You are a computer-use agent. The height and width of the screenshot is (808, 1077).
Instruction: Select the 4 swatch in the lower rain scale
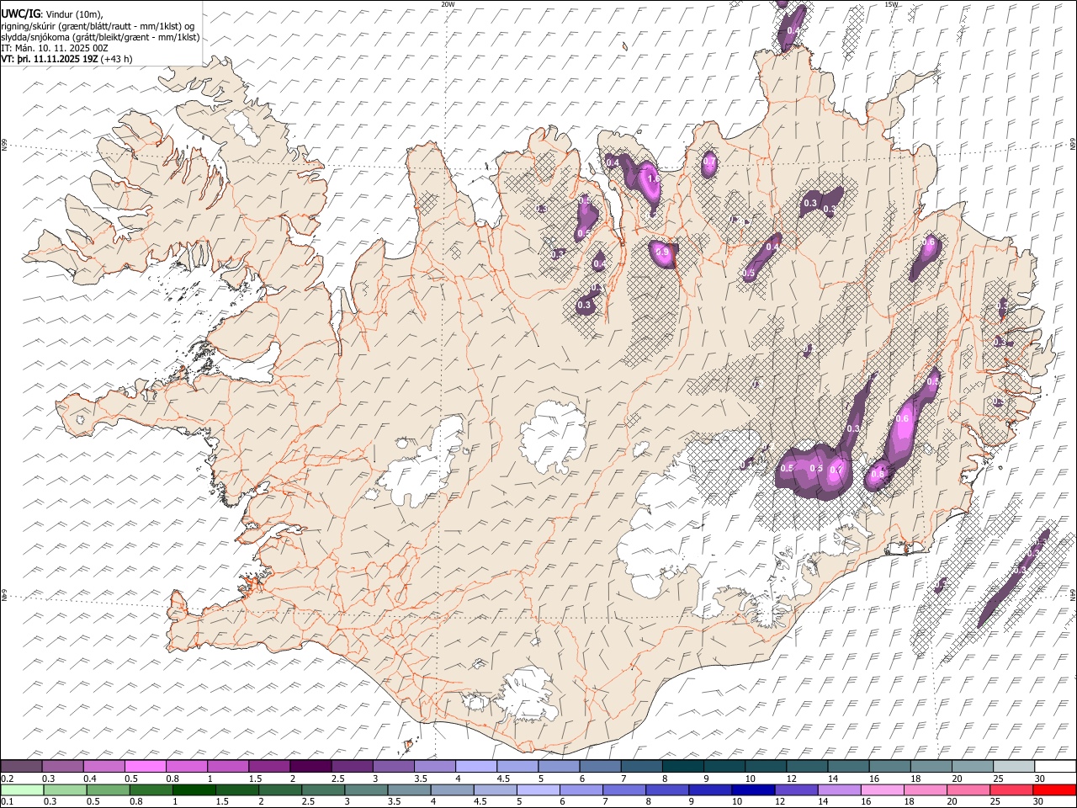pyautogui.click(x=452, y=789)
